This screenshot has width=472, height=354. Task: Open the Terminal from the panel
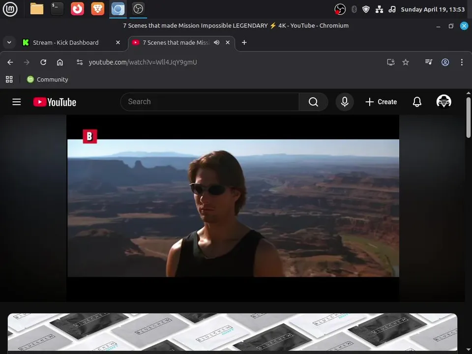point(57,9)
